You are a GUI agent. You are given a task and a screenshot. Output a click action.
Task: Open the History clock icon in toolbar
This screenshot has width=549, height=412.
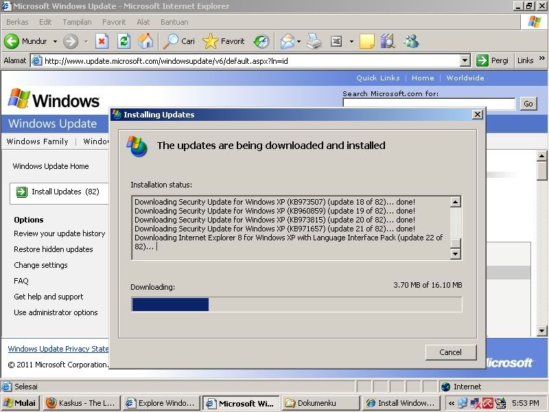tap(261, 41)
